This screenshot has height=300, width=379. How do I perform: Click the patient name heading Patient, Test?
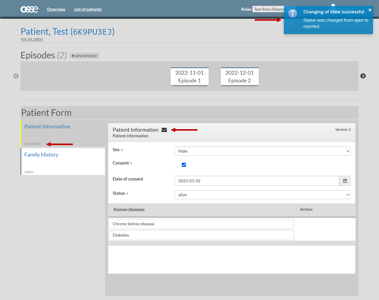tap(67, 31)
